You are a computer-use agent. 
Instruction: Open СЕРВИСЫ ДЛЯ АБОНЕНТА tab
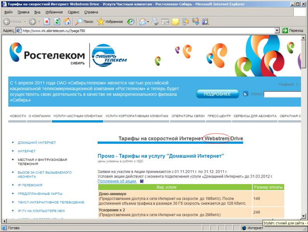coord(255,116)
